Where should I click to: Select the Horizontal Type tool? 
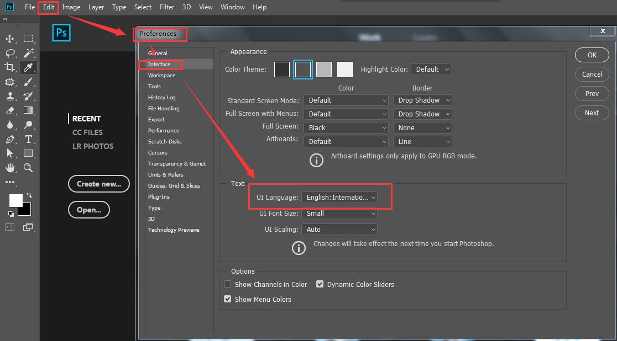coord(28,139)
